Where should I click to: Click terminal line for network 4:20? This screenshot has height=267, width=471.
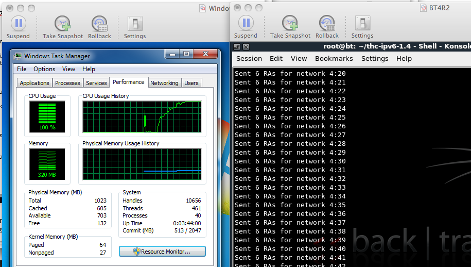point(290,73)
